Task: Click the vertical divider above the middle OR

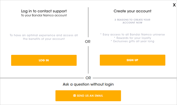Action: (88, 23)
